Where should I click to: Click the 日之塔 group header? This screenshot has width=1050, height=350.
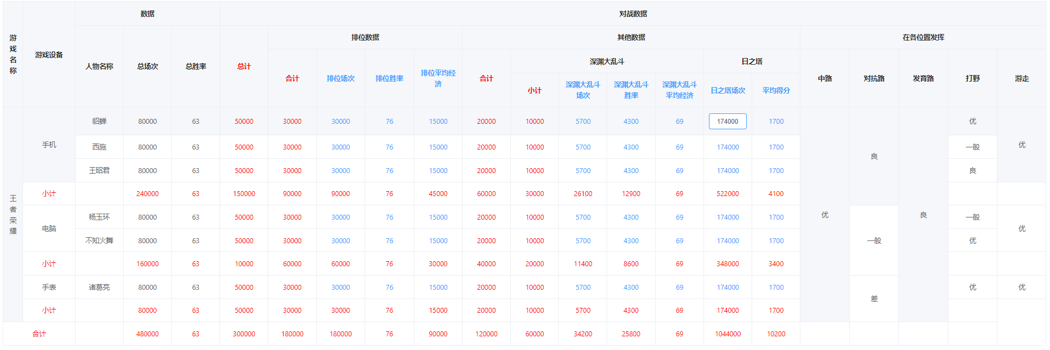752,61
